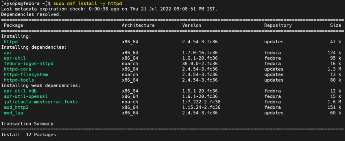Viewport: 345px width, 141px height.
Task: Click the httpd package name
Action: (11, 42)
